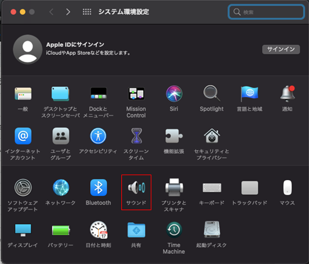Open ネットワーク preferences
This screenshot has width=309, height=264.
(61, 188)
